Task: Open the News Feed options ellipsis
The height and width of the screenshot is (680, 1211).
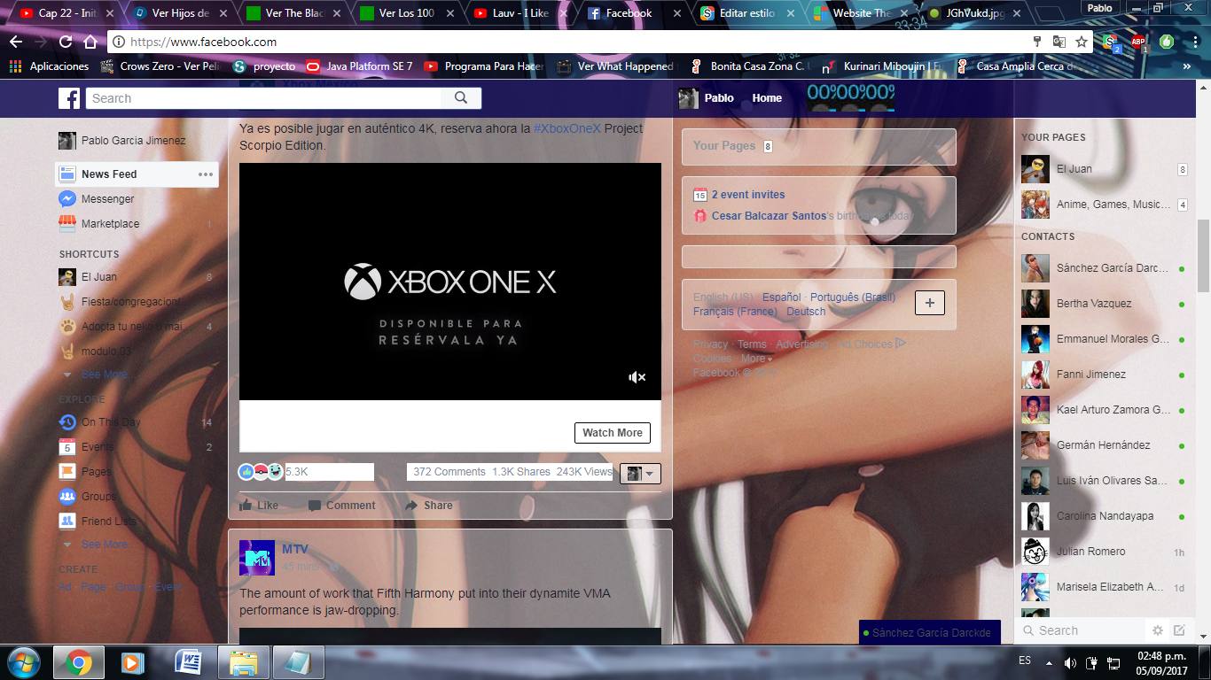Action: (x=206, y=174)
